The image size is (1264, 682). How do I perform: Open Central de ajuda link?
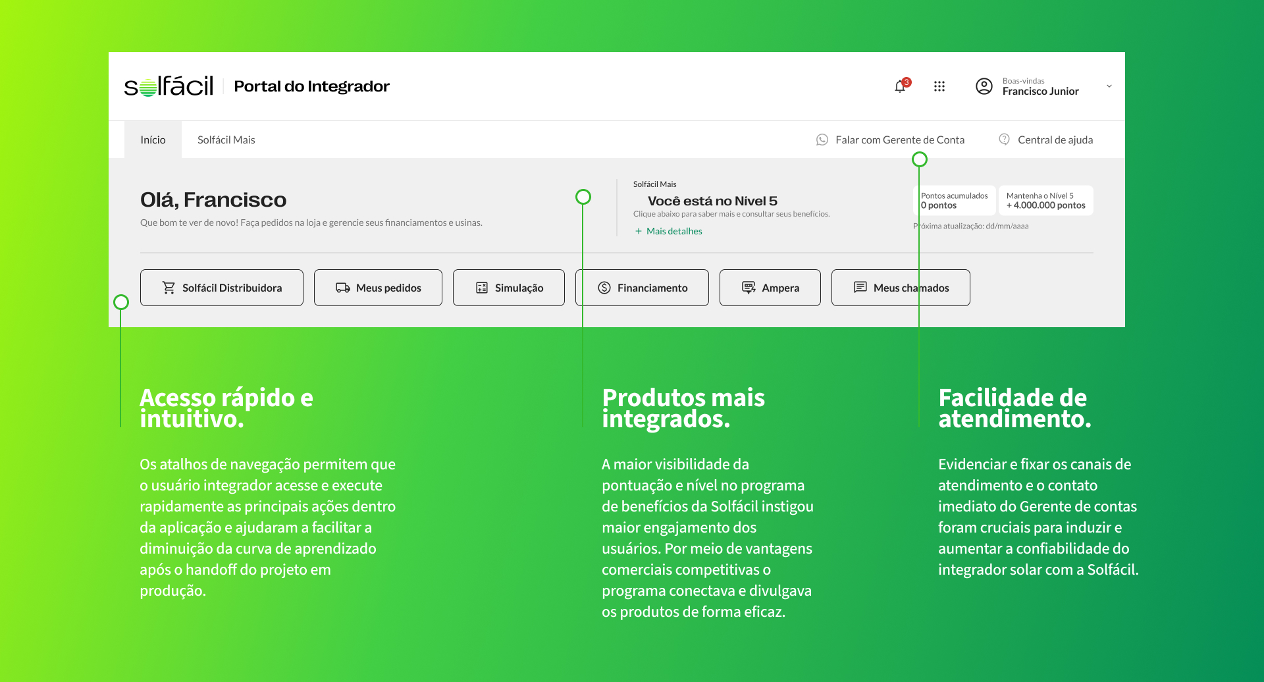1055,140
